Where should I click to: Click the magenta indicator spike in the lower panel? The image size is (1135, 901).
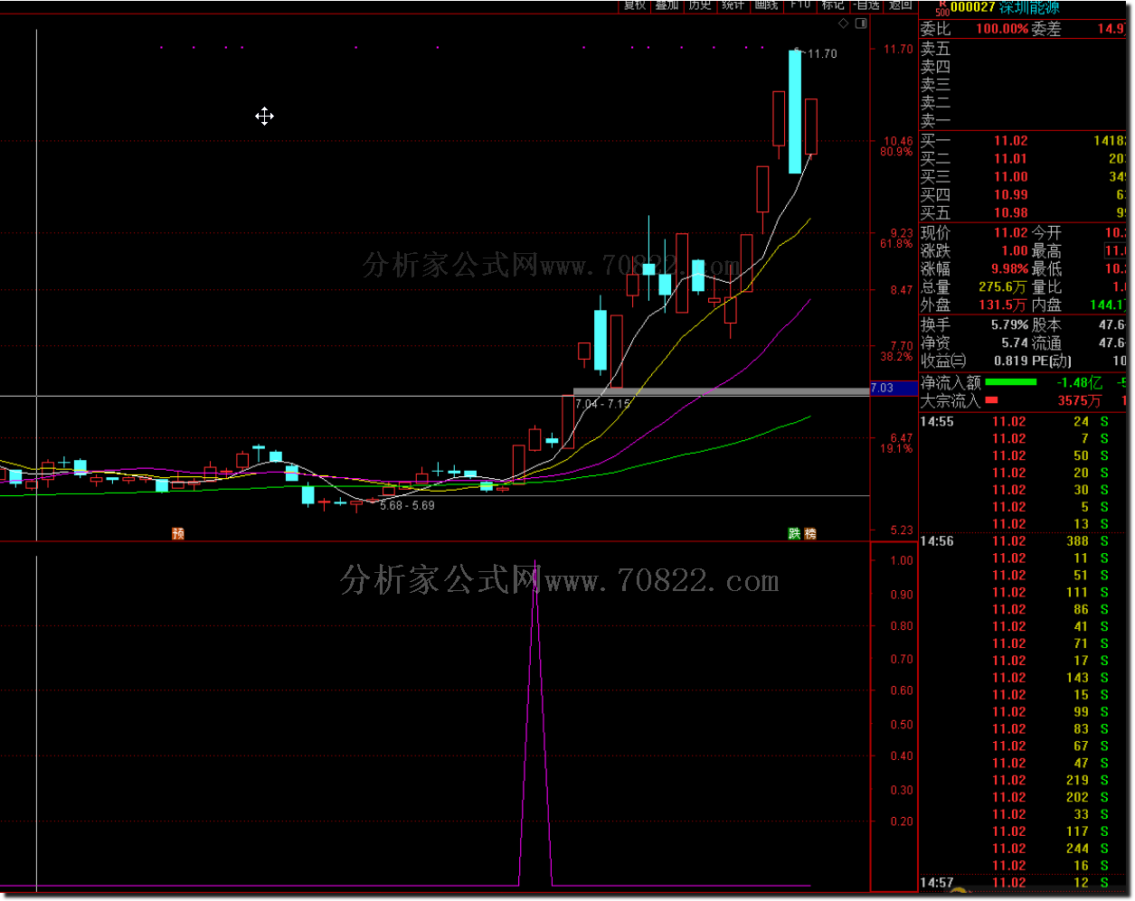pos(535,723)
